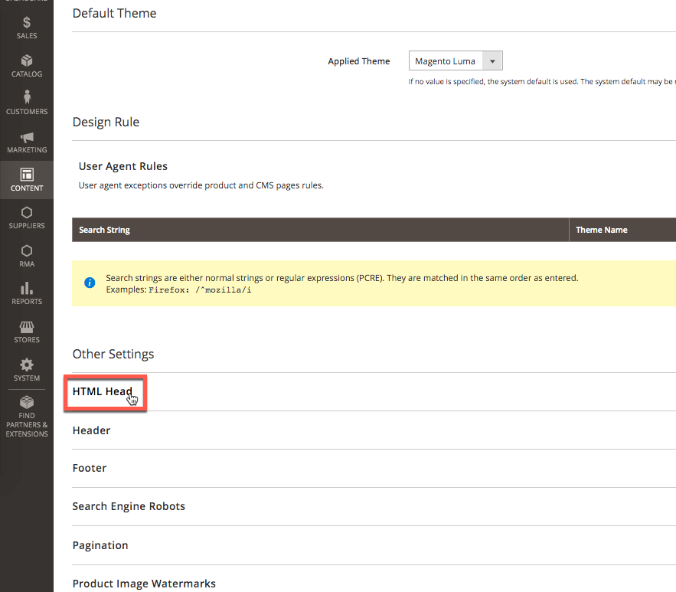The width and height of the screenshot is (676, 592).
Task: Click the Design Rule heading
Action: point(106,122)
